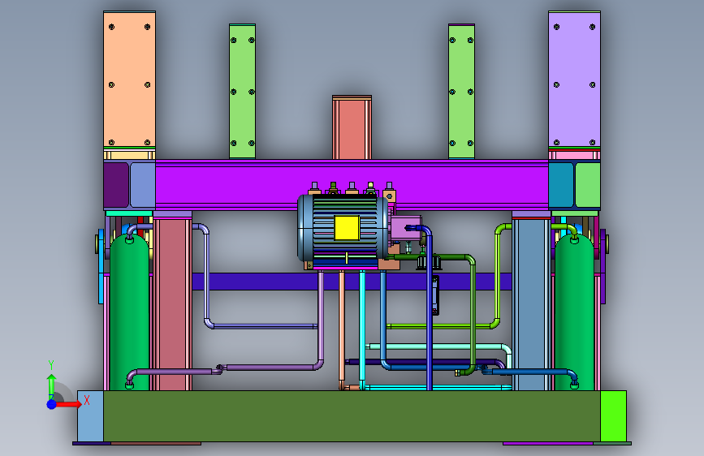The image size is (704, 456).
Task: Click the red X axis arrow of the triad
Action: point(68,404)
